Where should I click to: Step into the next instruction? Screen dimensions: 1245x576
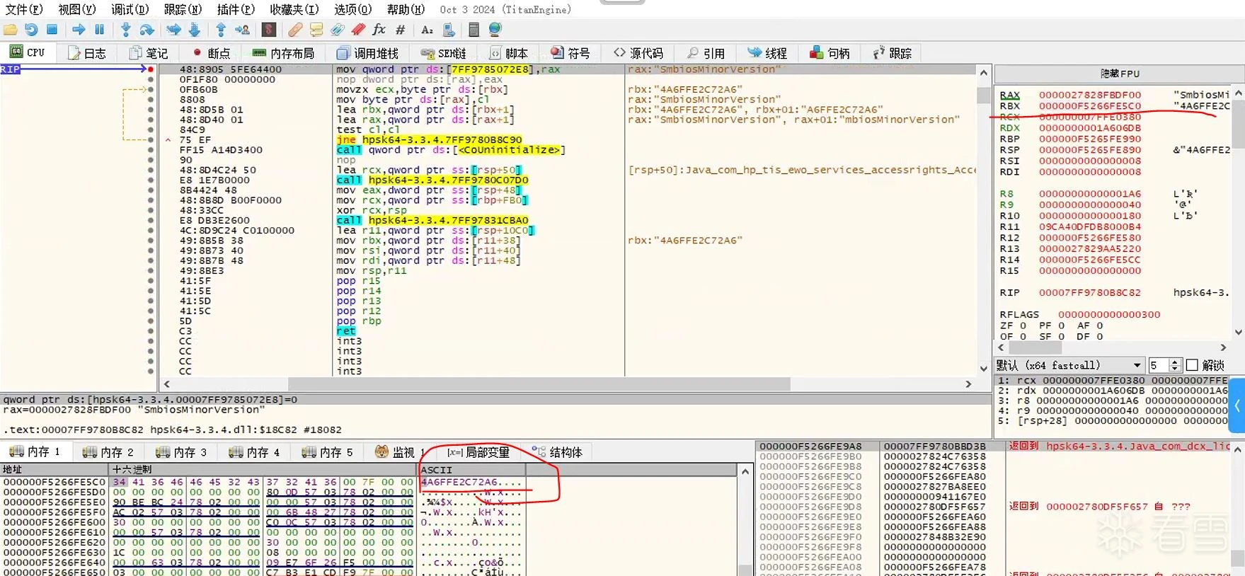pyautogui.click(x=126, y=30)
